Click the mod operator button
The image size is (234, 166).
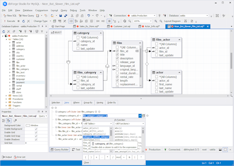pyautogui.click(x=118, y=157)
